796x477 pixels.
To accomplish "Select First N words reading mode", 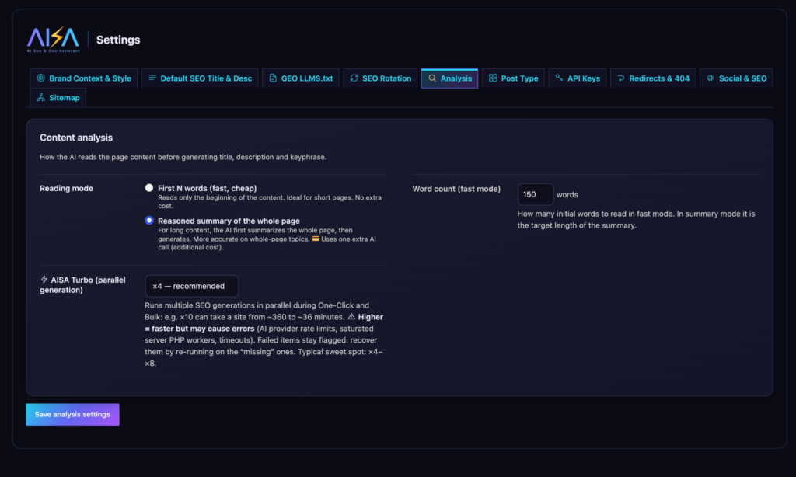I will [x=149, y=188].
